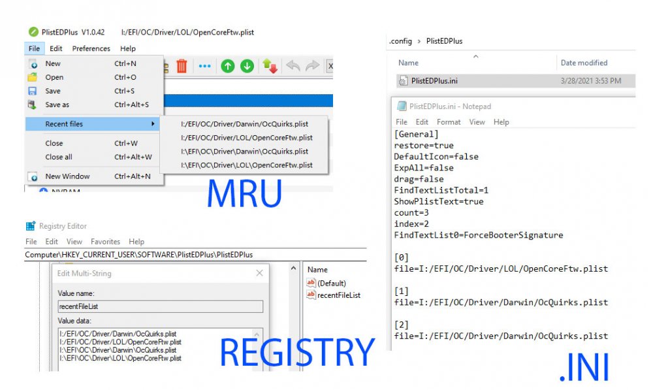Select the recentFileList registry value

(338, 295)
